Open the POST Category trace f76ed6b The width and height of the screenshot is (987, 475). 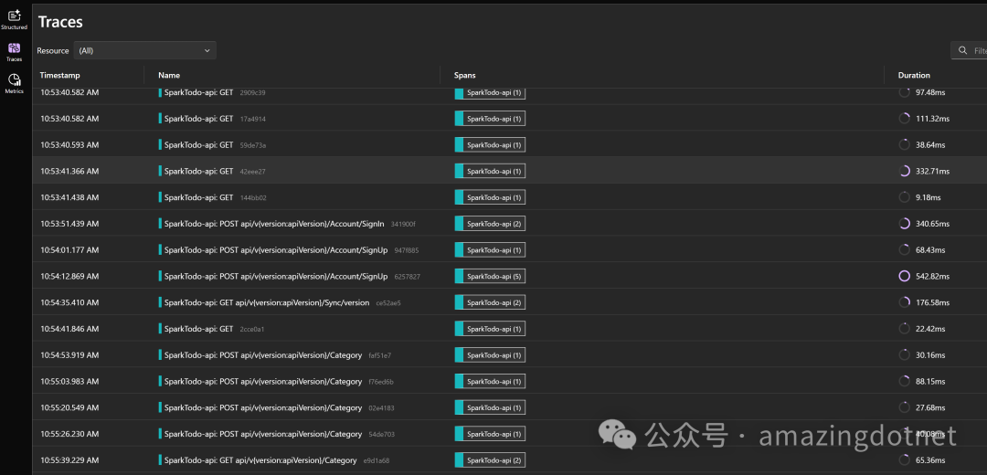coord(276,381)
